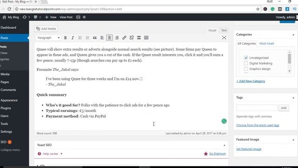Open comments from the admin bar
Viewport: 298px width, 168px height.
37,17
